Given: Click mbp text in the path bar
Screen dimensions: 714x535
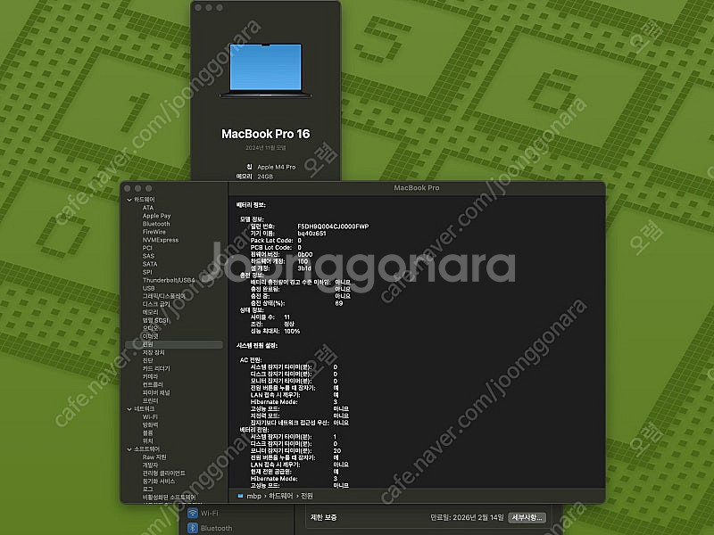Looking at the screenshot, I should pos(253,496).
